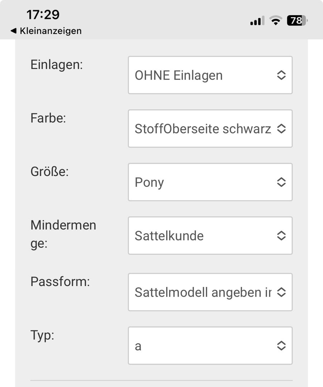323x387 pixels.
Task: Expand the Größe dropdown set to Pony
Action: pyautogui.click(x=210, y=182)
